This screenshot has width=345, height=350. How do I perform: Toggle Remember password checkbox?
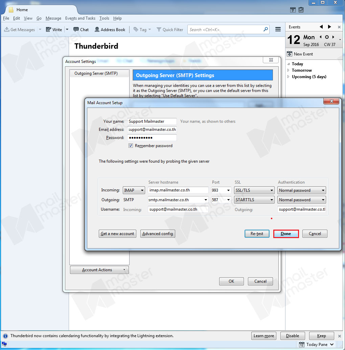[x=131, y=146]
